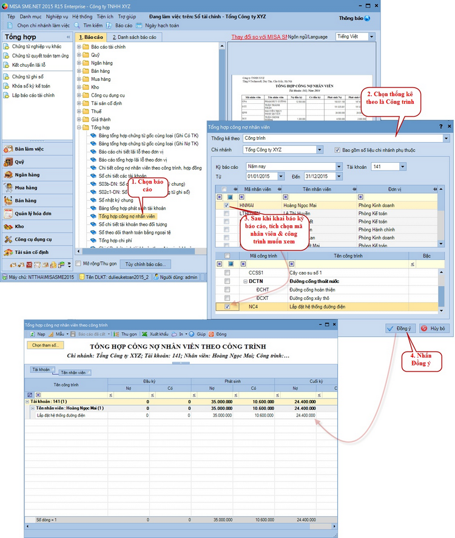The image size is (455, 538).
Task: Click Ngày hạch toán calendar icon
Action: tap(139, 26)
